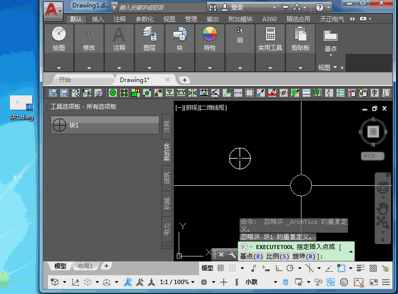This screenshot has height=294, width=398.
Task: Click the command line customize wrench icon
Action: tap(232, 254)
